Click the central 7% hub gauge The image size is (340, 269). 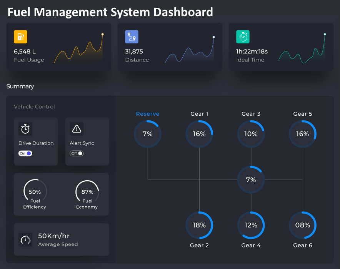251,180
